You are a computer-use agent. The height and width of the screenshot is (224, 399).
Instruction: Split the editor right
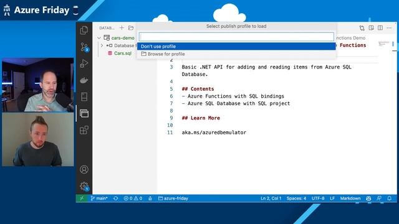tap(380, 27)
